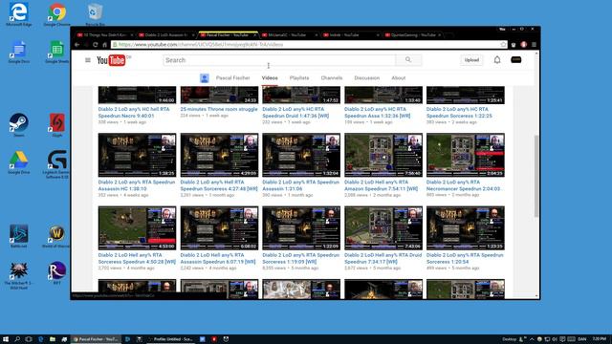This screenshot has height=344, width=612.
Task: Open the Windows Start menu
Action: coord(6,339)
